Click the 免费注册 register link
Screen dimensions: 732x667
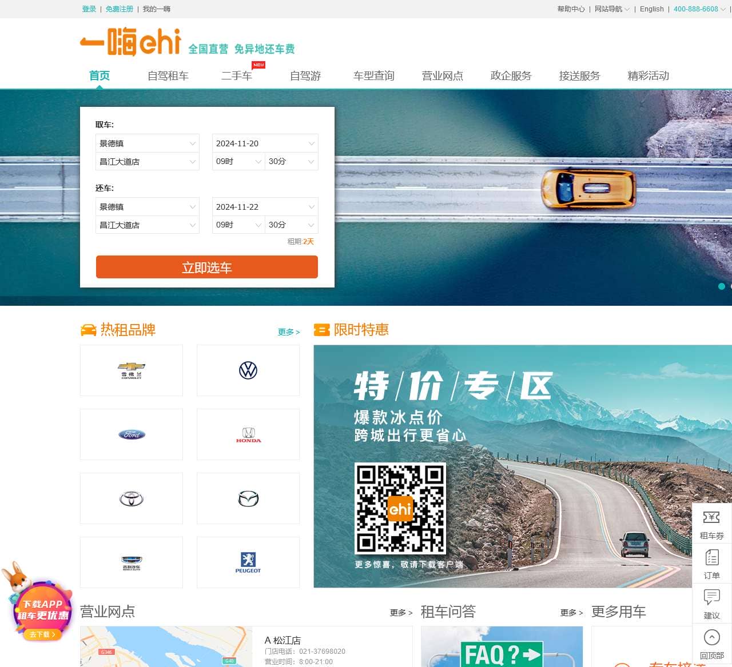(120, 9)
